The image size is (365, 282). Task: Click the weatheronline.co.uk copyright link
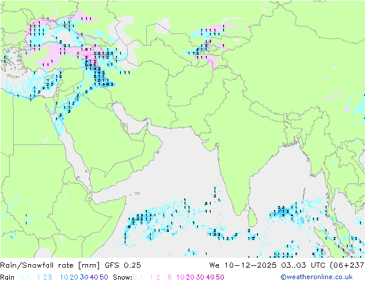pyautogui.click(x=317, y=277)
